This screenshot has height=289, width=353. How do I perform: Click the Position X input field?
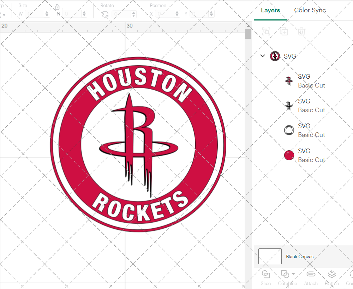(166, 14)
